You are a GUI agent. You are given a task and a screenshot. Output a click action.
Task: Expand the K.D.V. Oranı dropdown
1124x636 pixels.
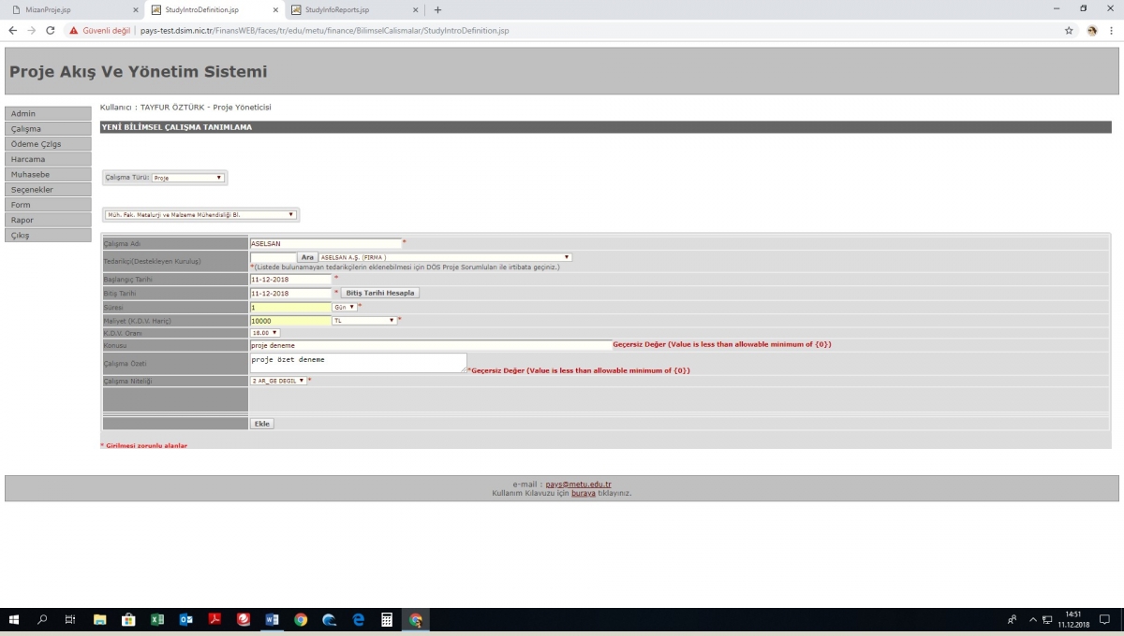pyautogui.click(x=265, y=332)
